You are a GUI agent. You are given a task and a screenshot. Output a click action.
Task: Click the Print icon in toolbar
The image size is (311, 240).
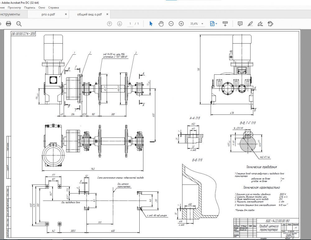(8, 24)
